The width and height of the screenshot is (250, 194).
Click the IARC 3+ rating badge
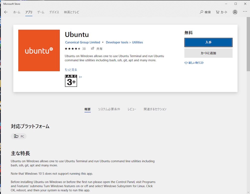[71, 81]
